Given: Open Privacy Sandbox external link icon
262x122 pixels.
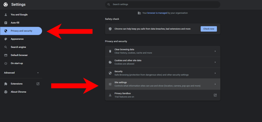Looking at the screenshot, I should click(215, 95).
